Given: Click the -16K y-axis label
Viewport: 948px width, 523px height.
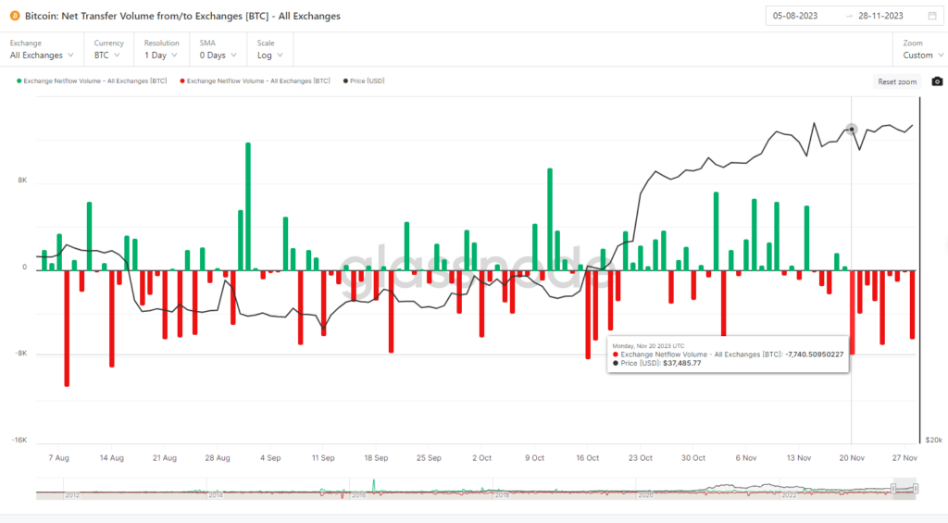Looking at the screenshot, I should (x=19, y=441).
